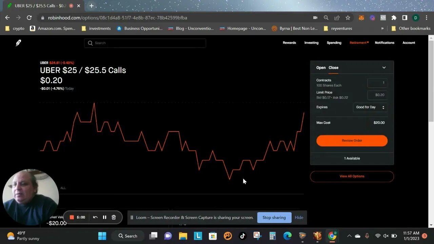Click the Robinhood feather logo
The width and height of the screenshot is (434, 244).
pos(18,43)
